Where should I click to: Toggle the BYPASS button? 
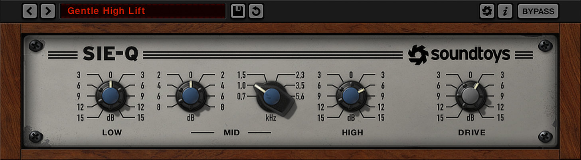coord(538,11)
